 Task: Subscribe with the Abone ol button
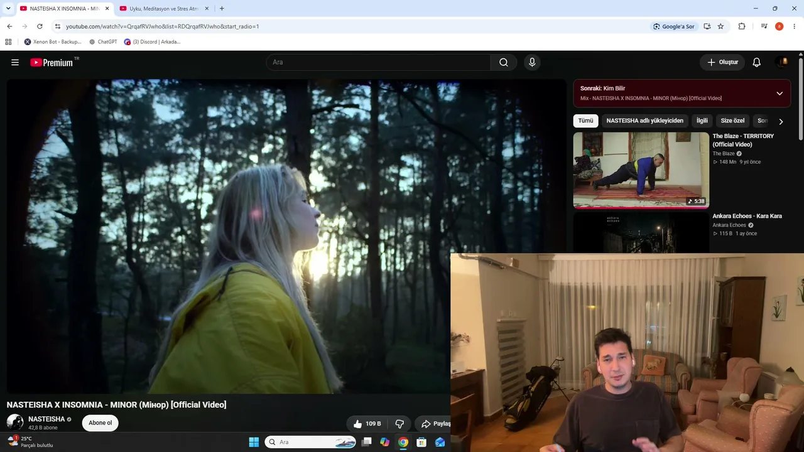[x=100, y=423]
